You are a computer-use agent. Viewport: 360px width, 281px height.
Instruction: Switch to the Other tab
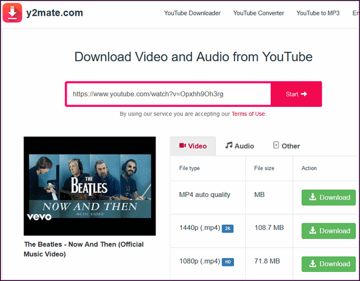pyautogui.click(x=286, y=146)
